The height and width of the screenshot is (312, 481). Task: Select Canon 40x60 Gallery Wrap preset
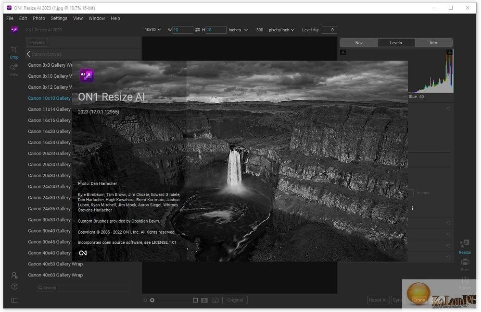(55, 275)
